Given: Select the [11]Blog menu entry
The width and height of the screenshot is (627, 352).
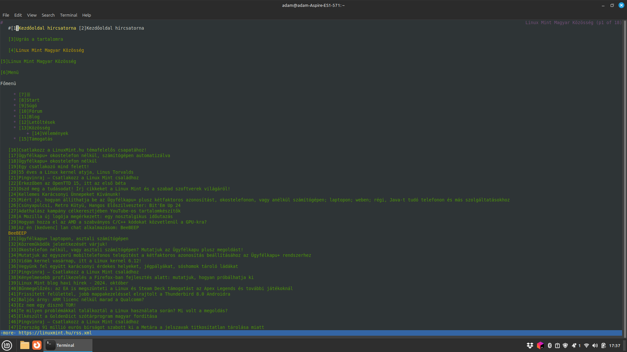Looking at the screenshot, I should pyautogui.click(x=29, y=117).
